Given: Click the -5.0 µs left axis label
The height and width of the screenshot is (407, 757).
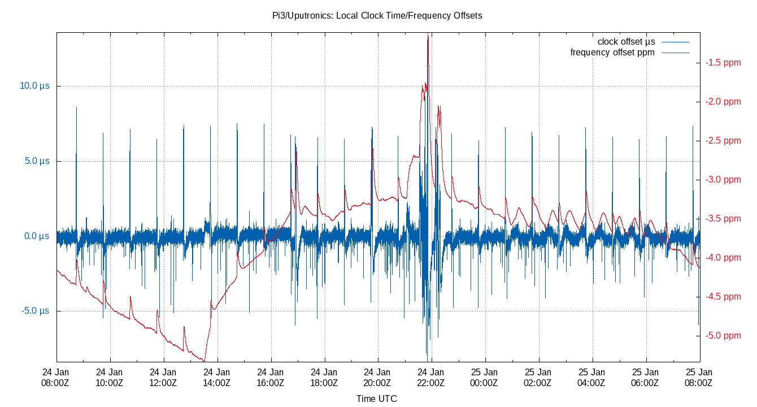Looking at the screenshot, I should click(x=36, y=311).
